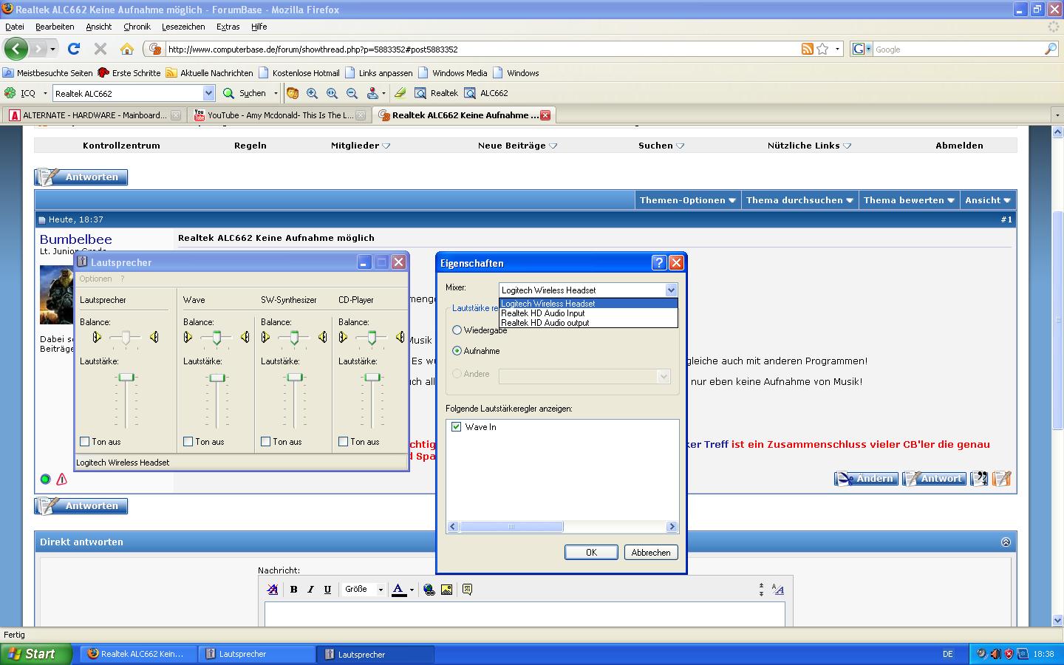
Task: Click the Ändern button on the post
Action: click(x=866, y=479)
